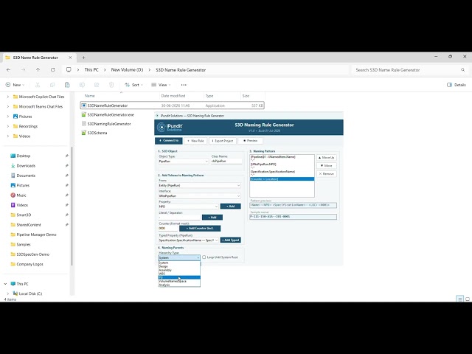The image size is (472, 354).
Task: Open the See more ellipsis menu
Action: point(184,85)
